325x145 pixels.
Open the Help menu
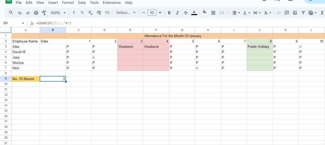[129, 3]
